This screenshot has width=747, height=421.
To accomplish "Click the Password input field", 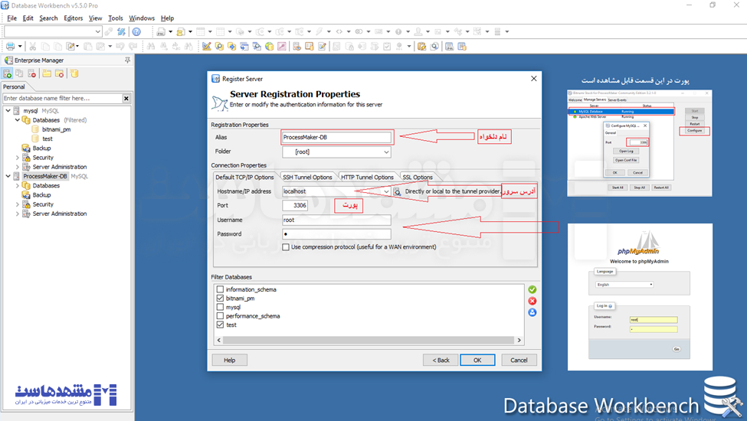I will [x=336, y=234].
